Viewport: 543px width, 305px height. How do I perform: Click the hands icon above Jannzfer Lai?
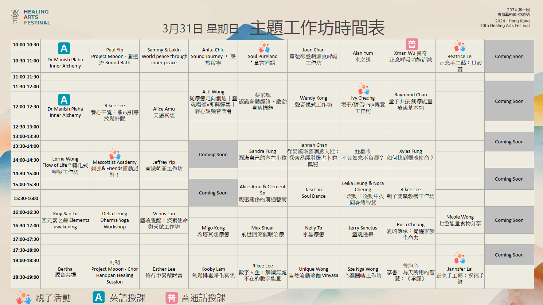pyautogui.click(x=460, y=258)
